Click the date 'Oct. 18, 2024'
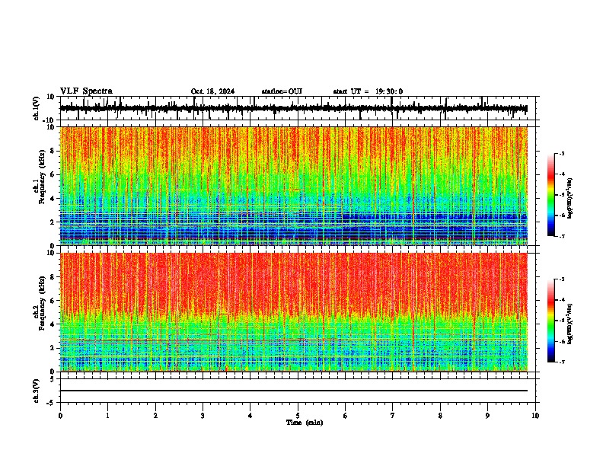This screenshot has width=603, height=466. tap(212, 91)
